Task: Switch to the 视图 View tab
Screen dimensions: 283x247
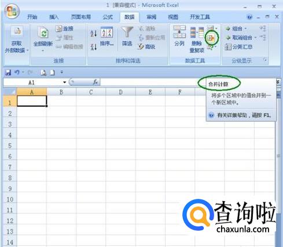Action: (173, 17)
